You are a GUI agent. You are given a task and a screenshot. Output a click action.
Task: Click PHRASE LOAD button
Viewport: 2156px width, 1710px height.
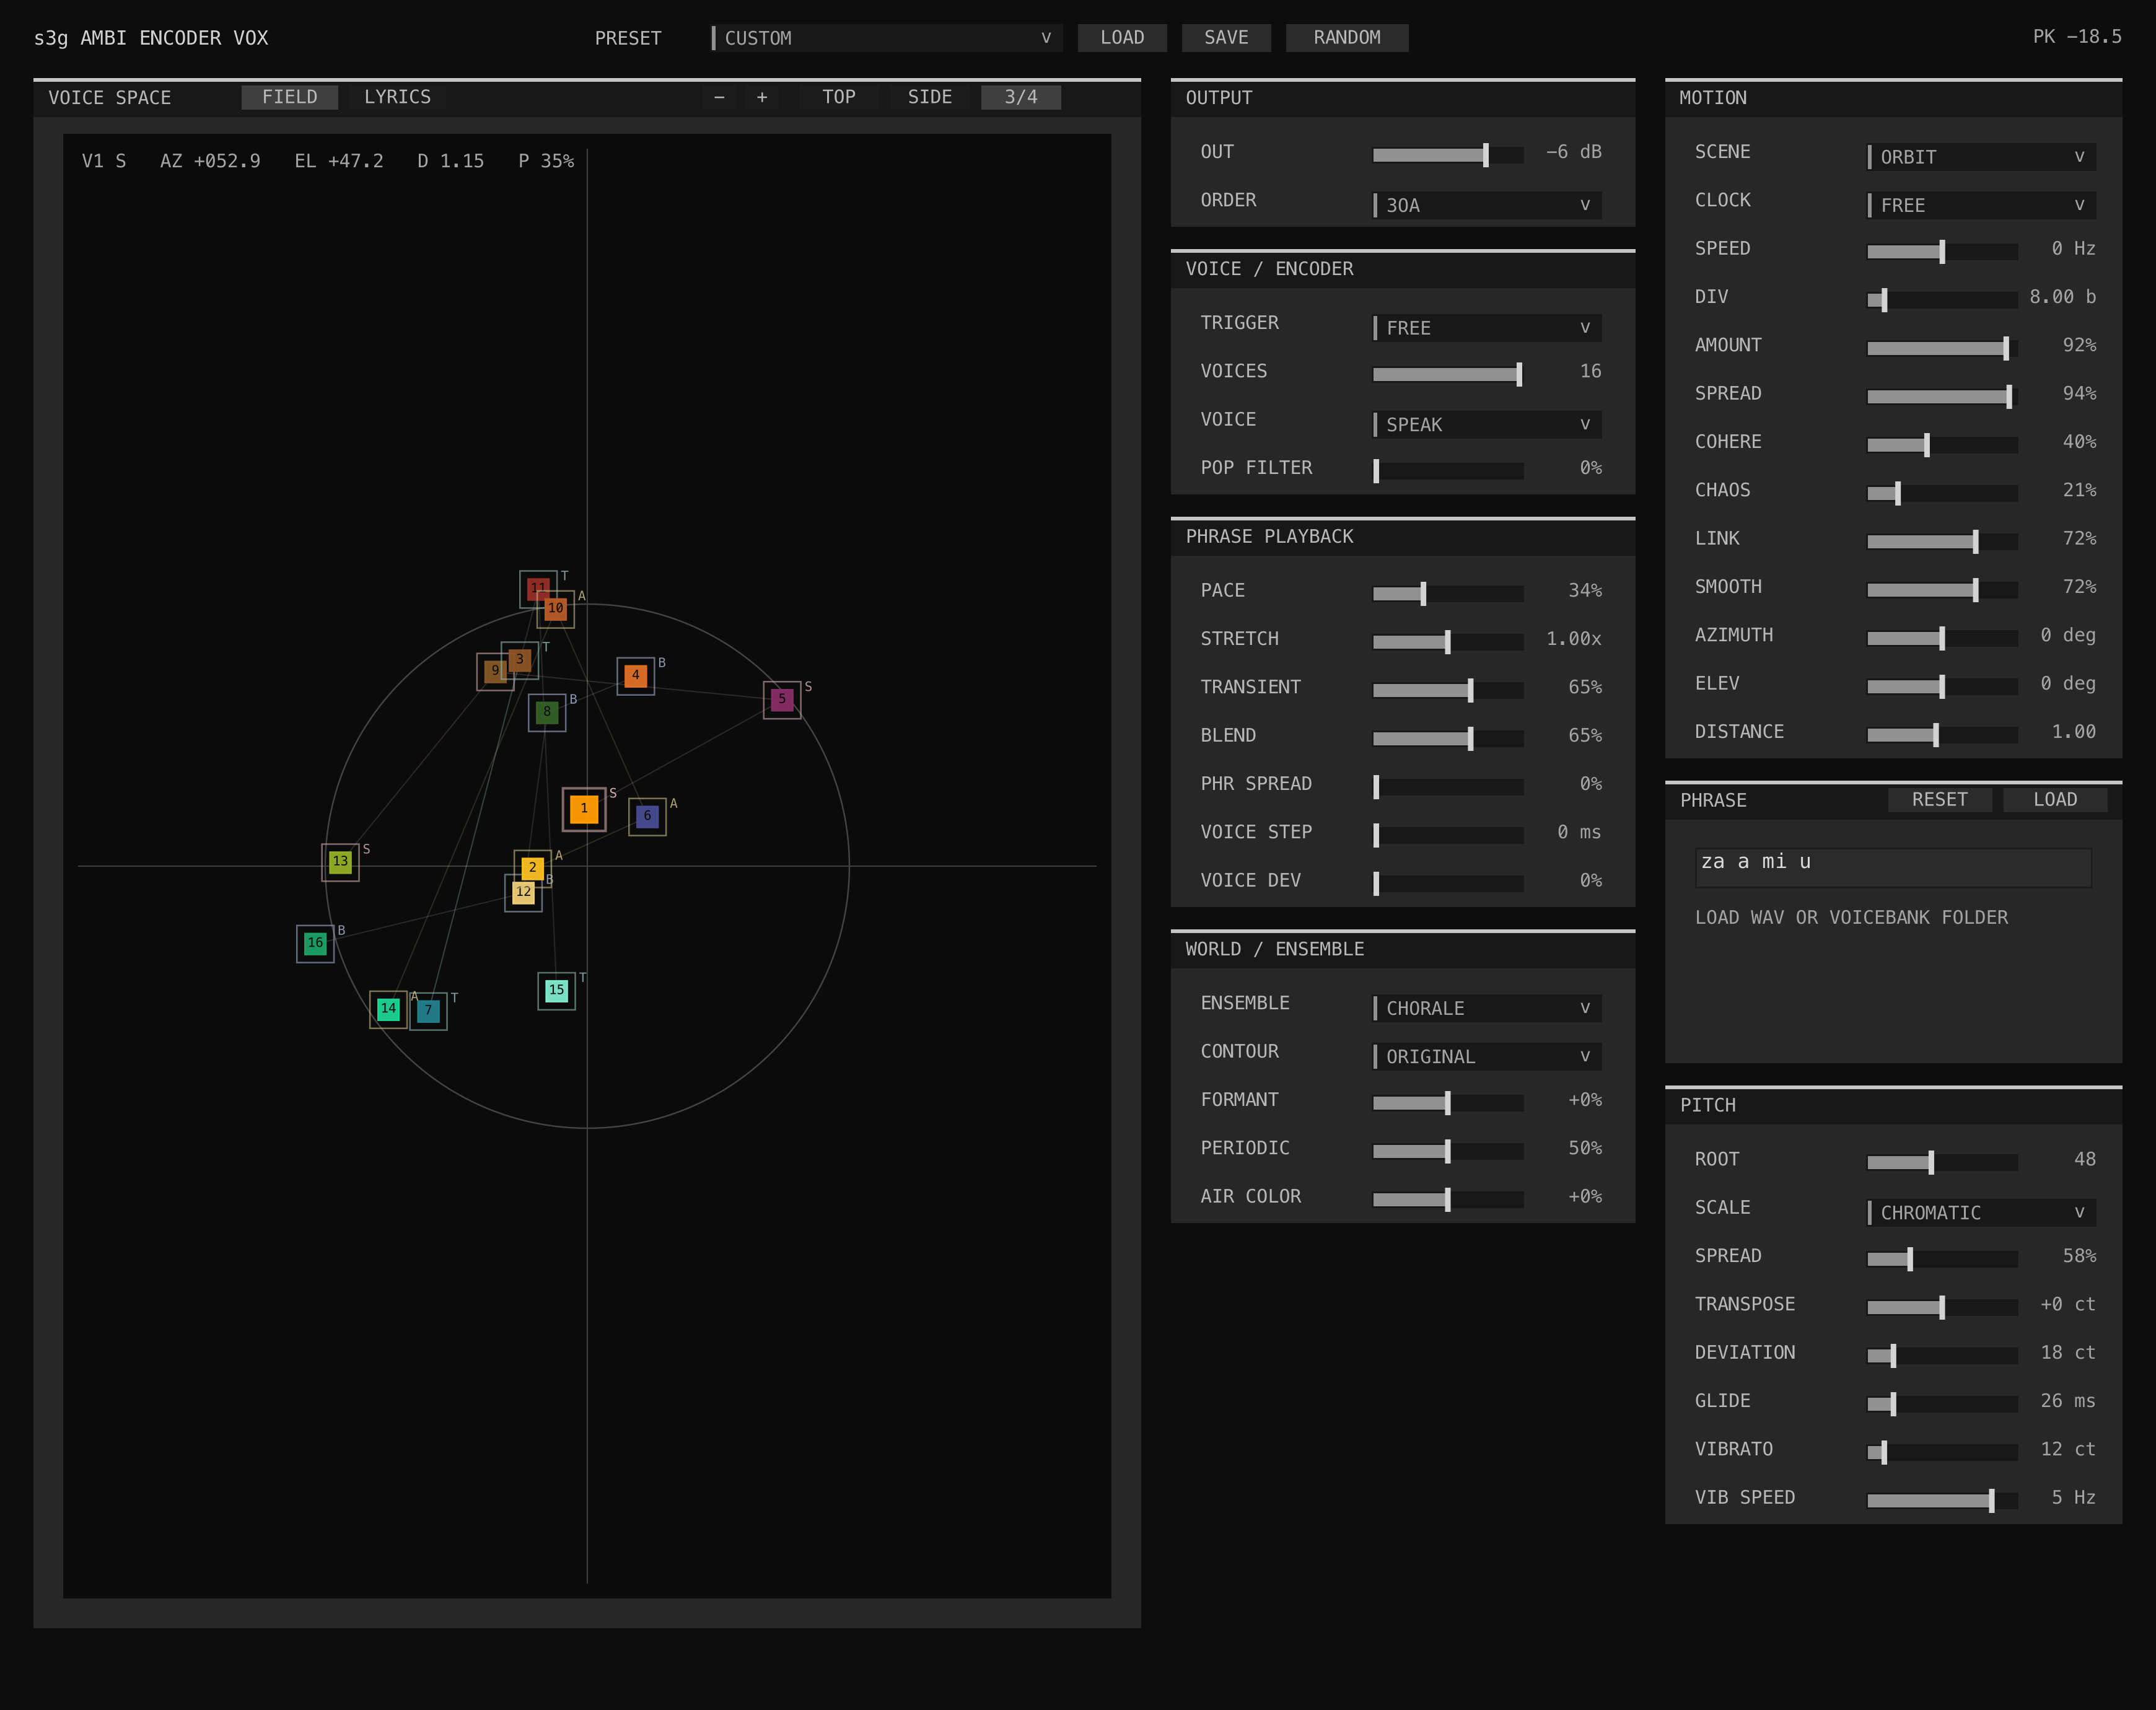click(x=2055, y=800)
